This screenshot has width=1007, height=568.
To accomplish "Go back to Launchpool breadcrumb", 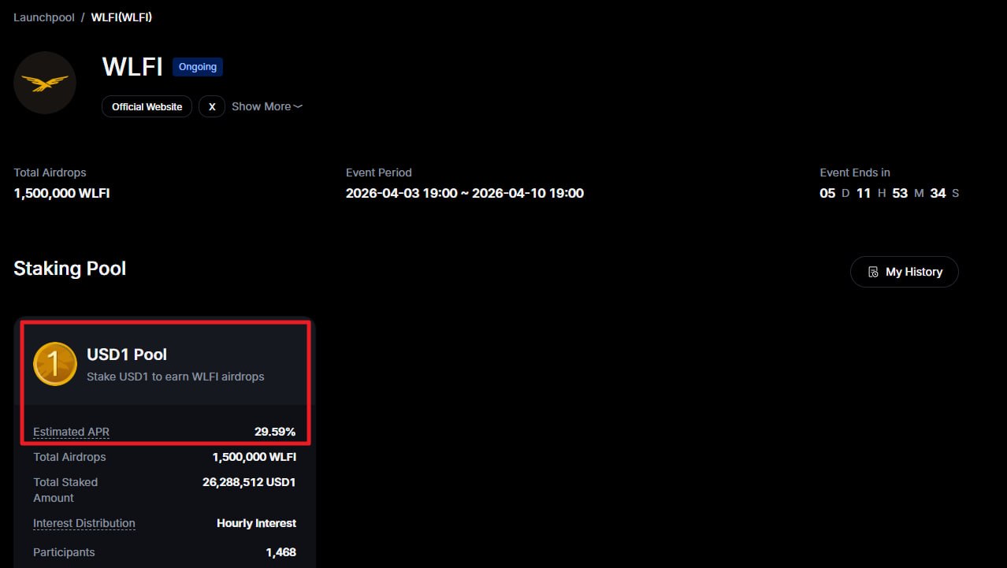I will (44, 17).
